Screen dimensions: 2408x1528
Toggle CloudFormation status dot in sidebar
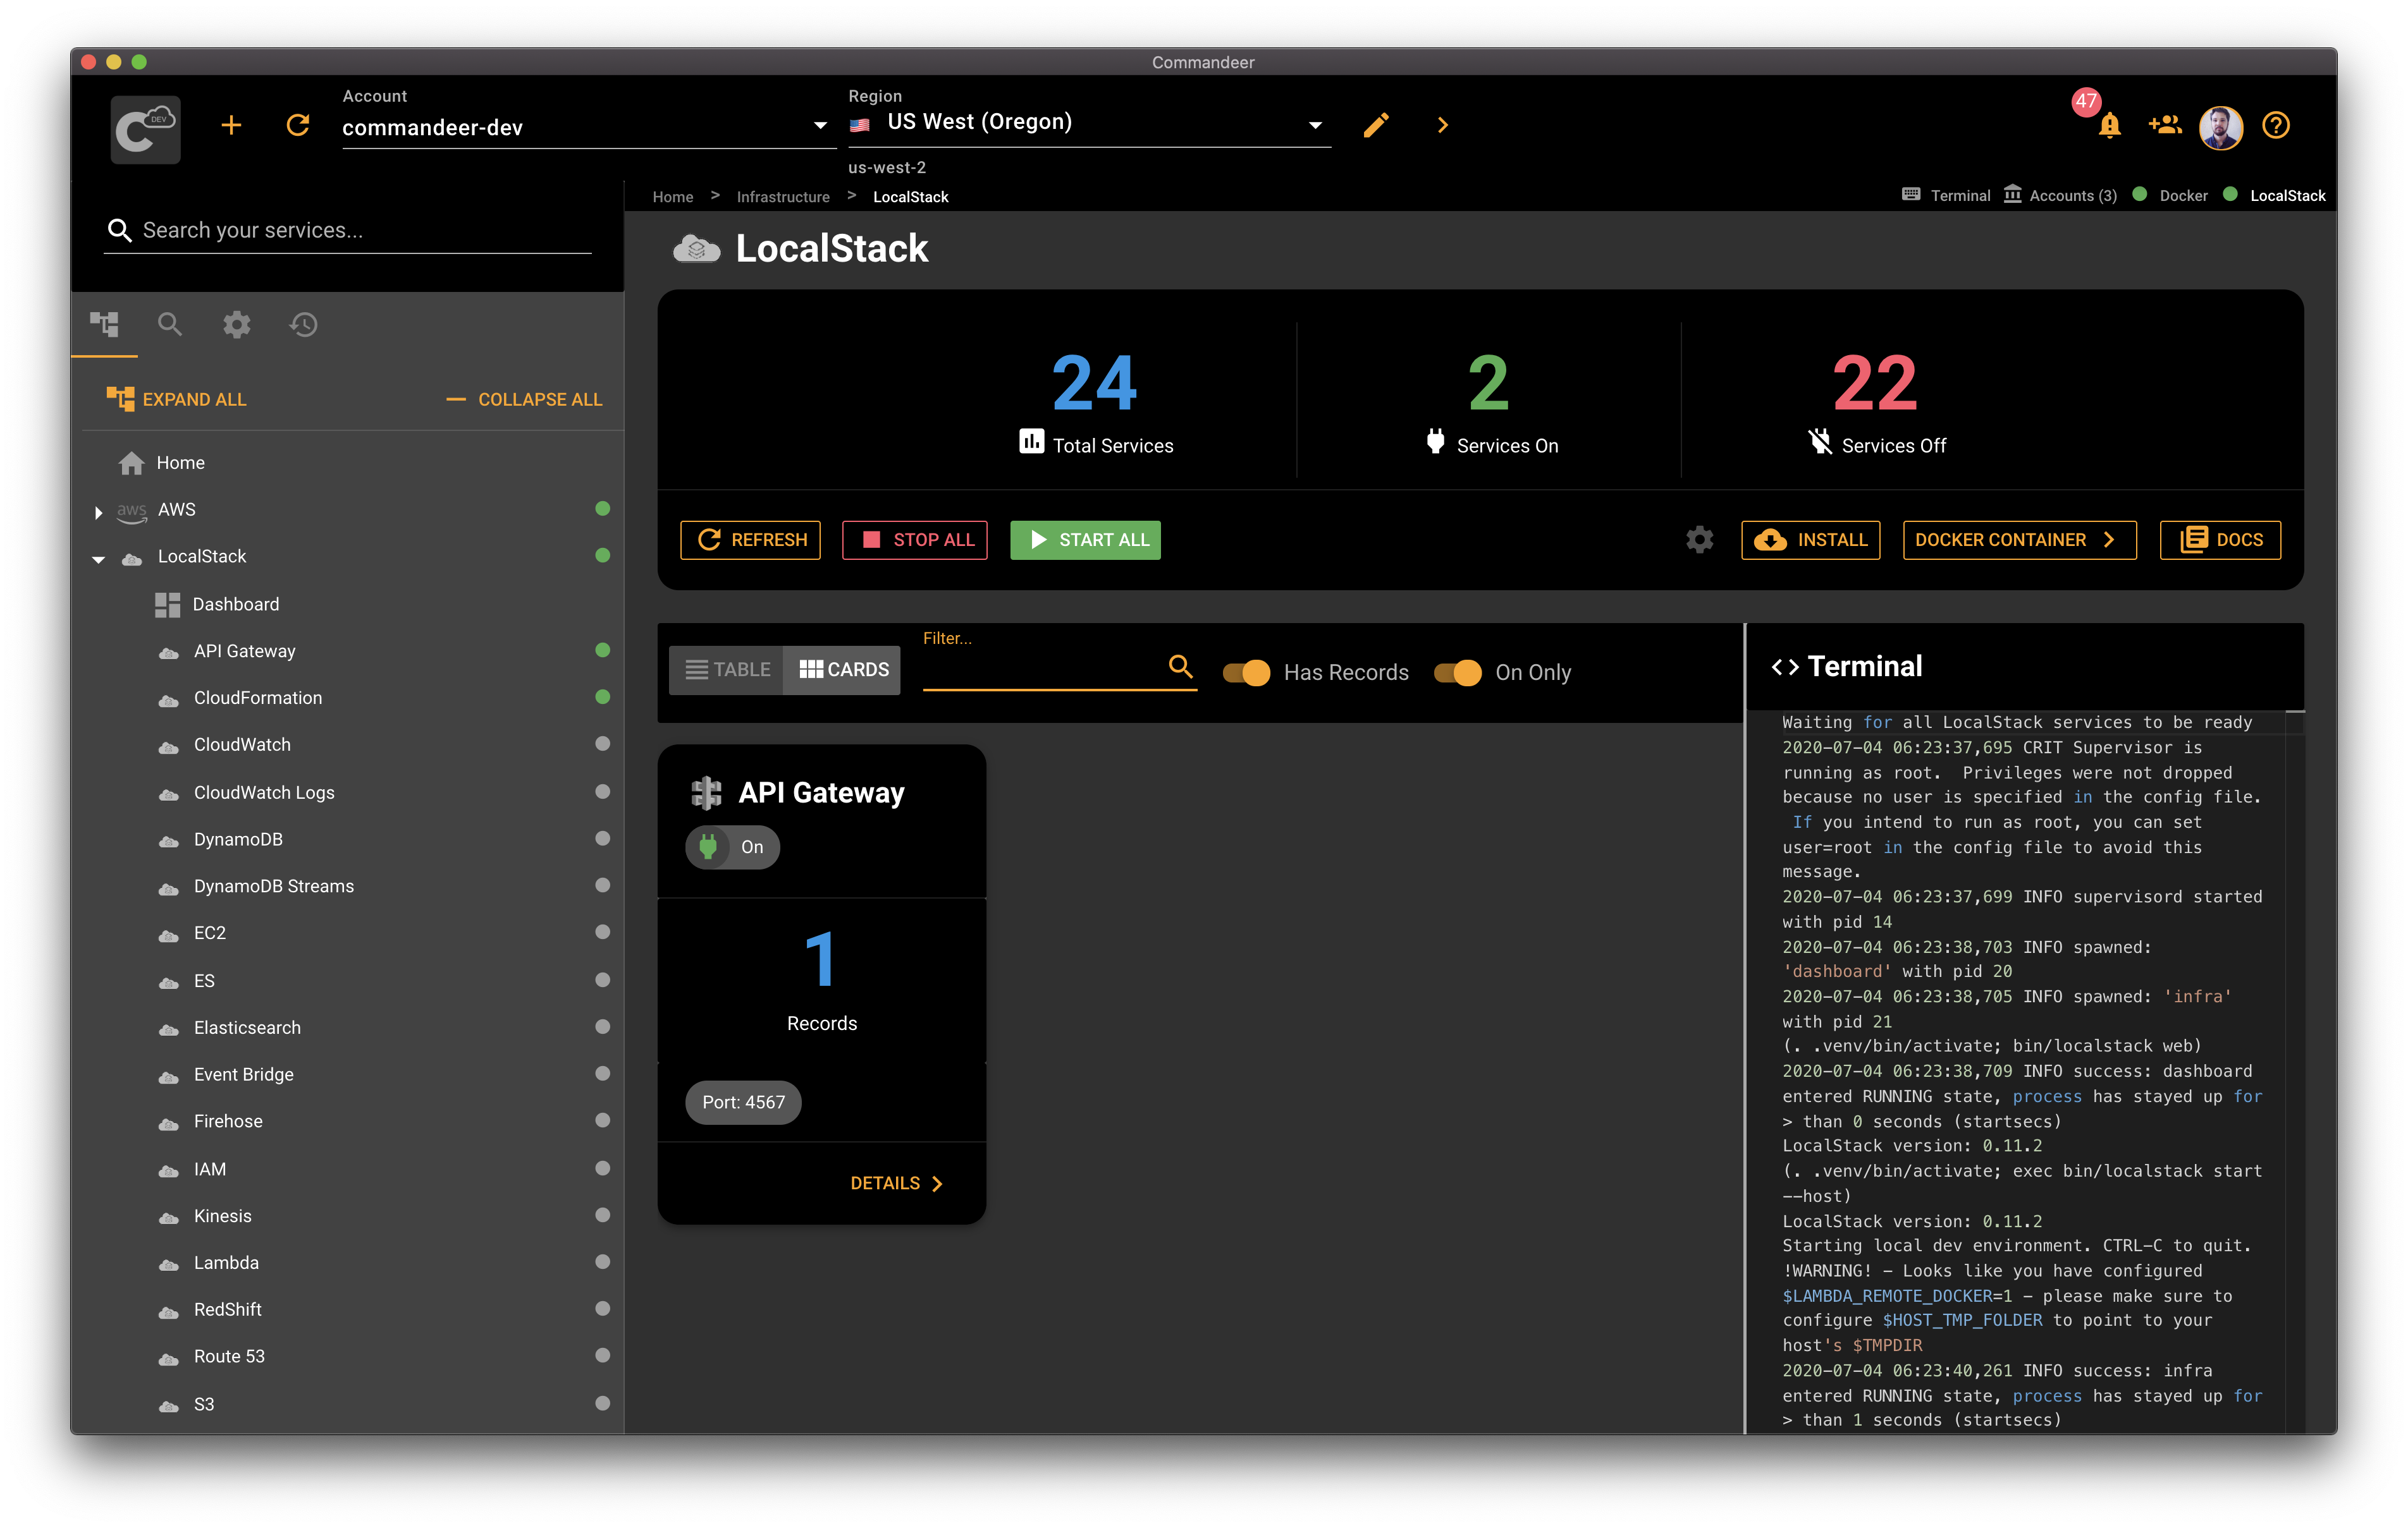(602, 696)
